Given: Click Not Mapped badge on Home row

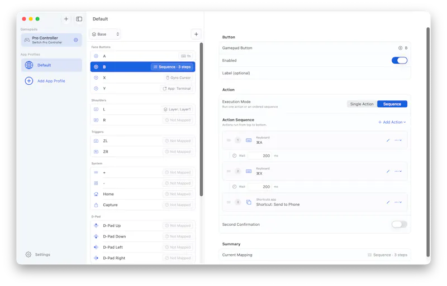Looking at the screenshot, I should click(178, 195).
